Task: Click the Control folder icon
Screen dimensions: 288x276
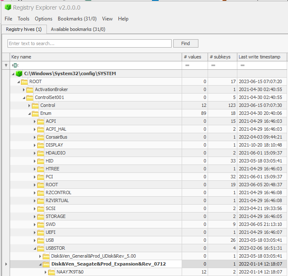Action: coord(35,106)
